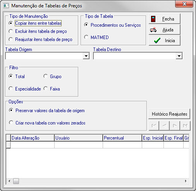The width and height of the screenshot is (196, 191).
Task: Click the green checkmark icon on Inicia
Action: click(157, 41)
